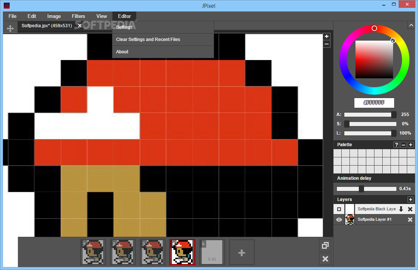Choose Clear Settings and Recent Files
This screenshot has width=418, height=270.
tap(163, 40)
